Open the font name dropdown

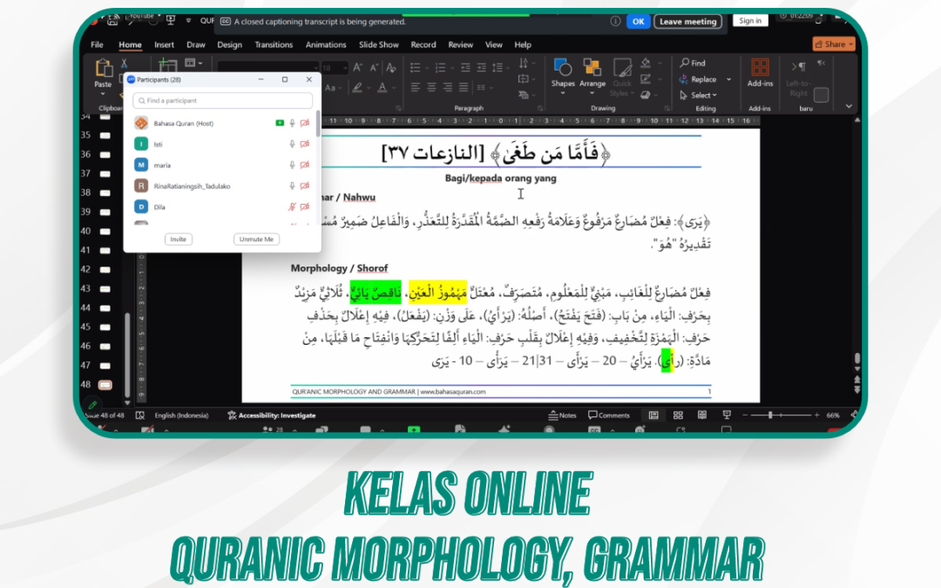tap(315, 68)
